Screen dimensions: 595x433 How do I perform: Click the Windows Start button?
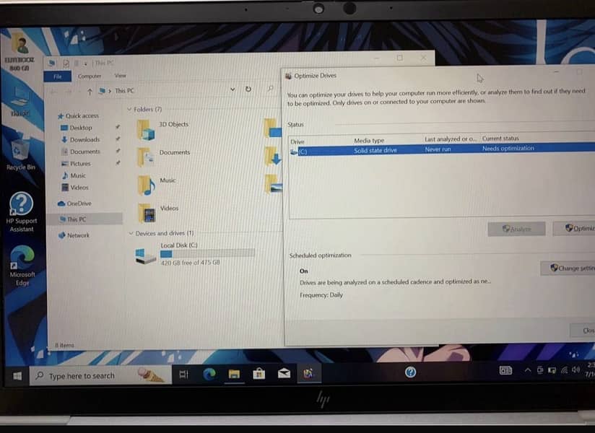[x=17, y=376]
